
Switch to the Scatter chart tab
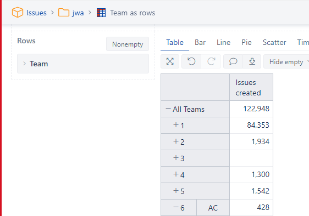[x=274, y=42]
